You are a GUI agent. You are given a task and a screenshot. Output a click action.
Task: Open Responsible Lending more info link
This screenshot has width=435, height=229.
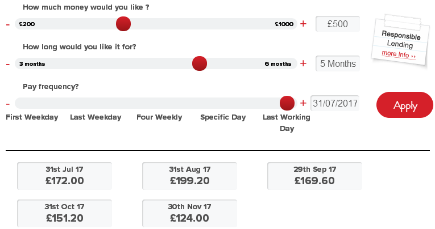(x=399, y=54)
